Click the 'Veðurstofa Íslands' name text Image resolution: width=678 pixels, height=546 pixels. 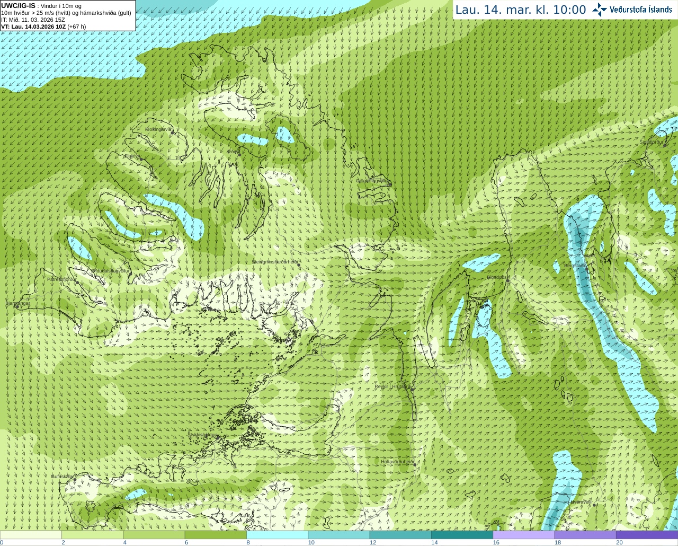(641, 10)
